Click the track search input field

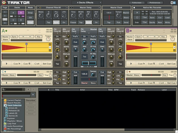[x=13, y=89]
